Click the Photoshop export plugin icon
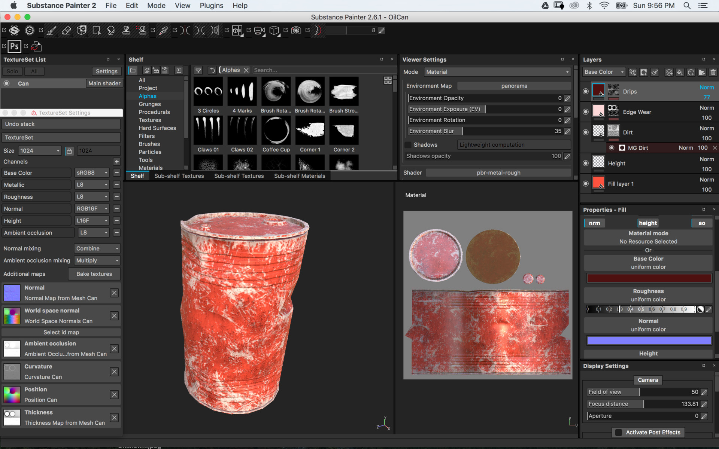This screenshot has height=449, width=719. click(14, 46)
